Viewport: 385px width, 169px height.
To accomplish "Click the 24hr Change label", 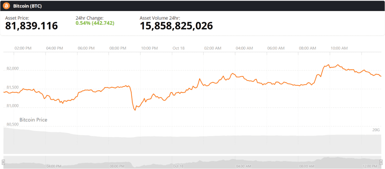I will point(89,18).
